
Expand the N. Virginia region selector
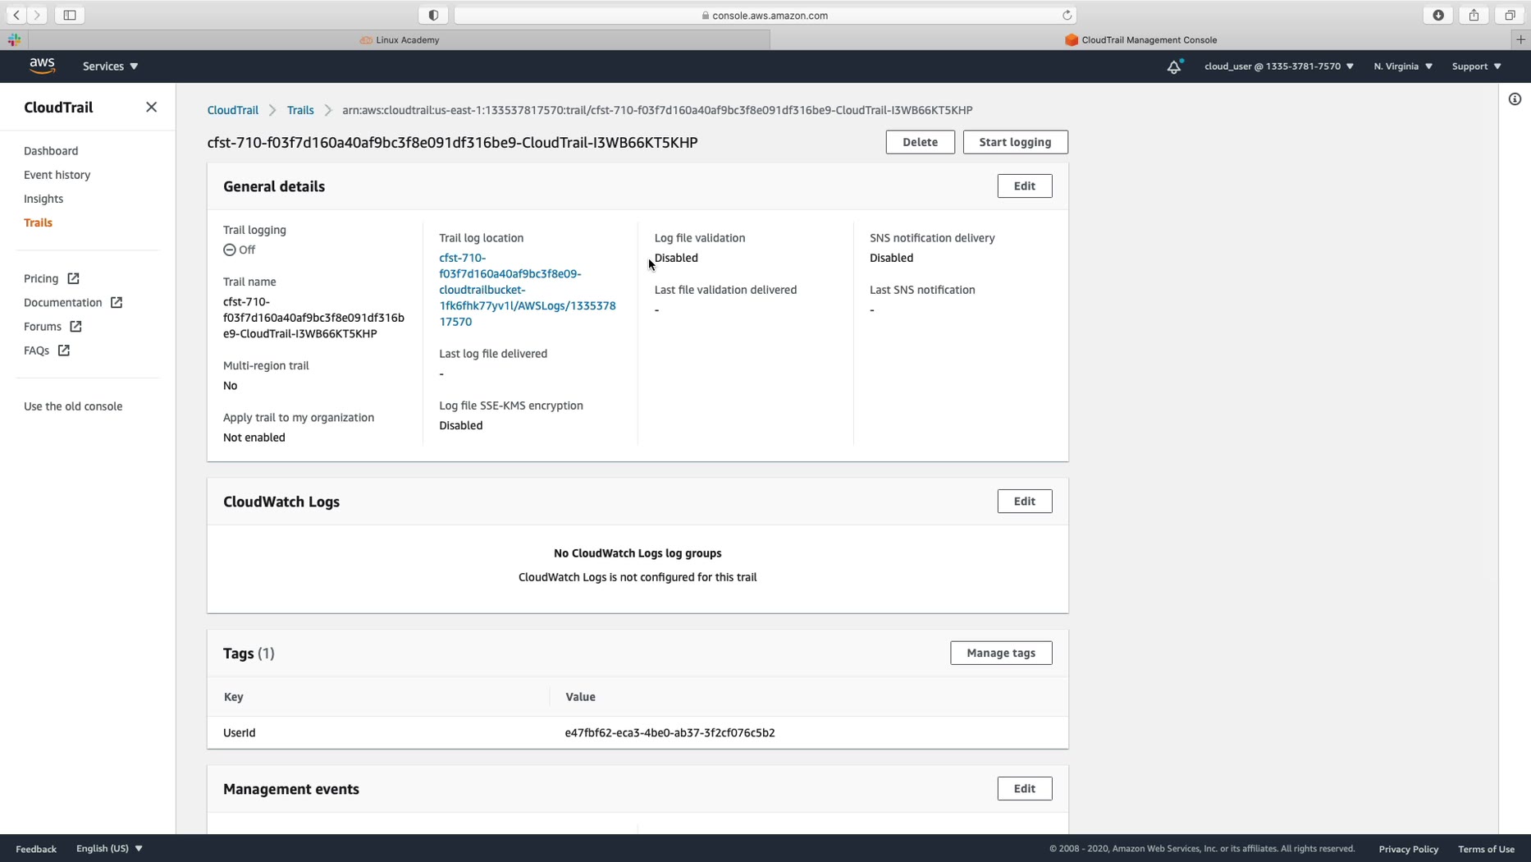(1403, 66)
